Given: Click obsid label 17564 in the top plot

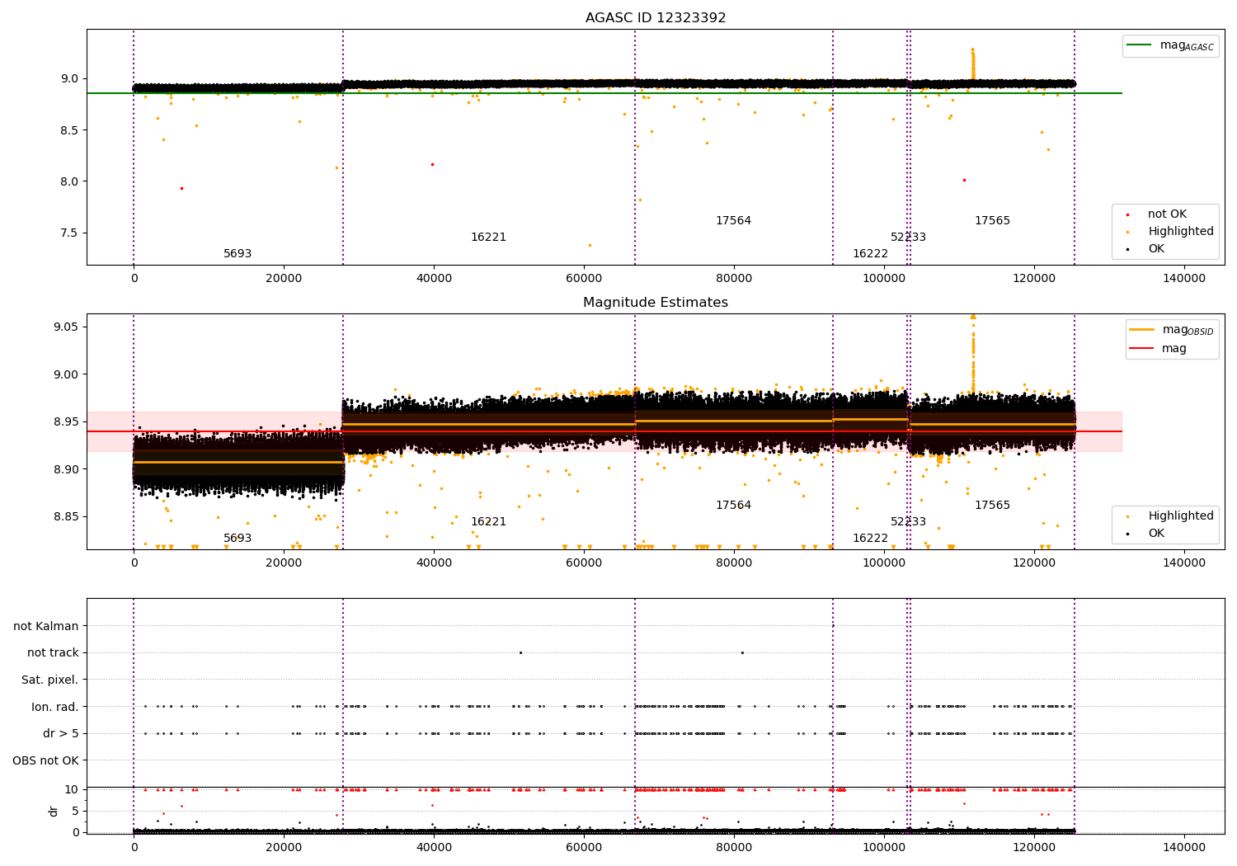Looking at the screenshot, I should pyautogui.click(x=733, y=221).
